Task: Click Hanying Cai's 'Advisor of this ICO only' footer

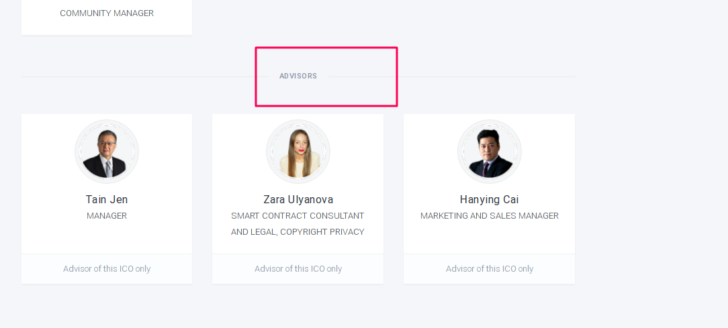Action: (x=490, y=268)
